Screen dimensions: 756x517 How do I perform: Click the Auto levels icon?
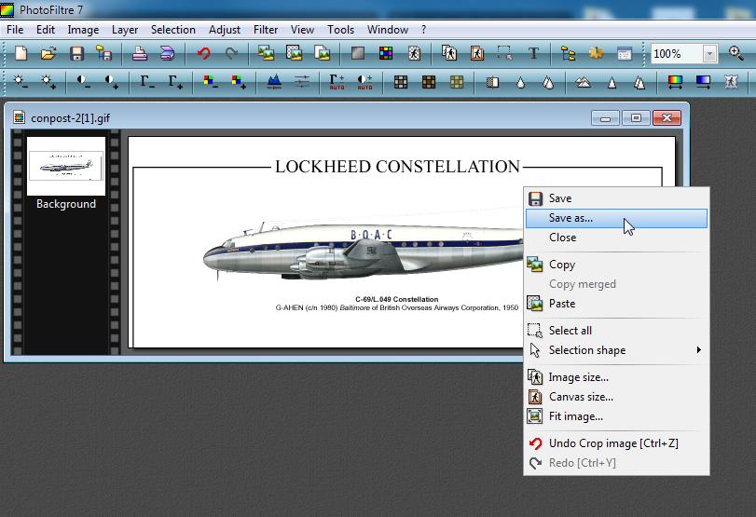click(337, 82)
